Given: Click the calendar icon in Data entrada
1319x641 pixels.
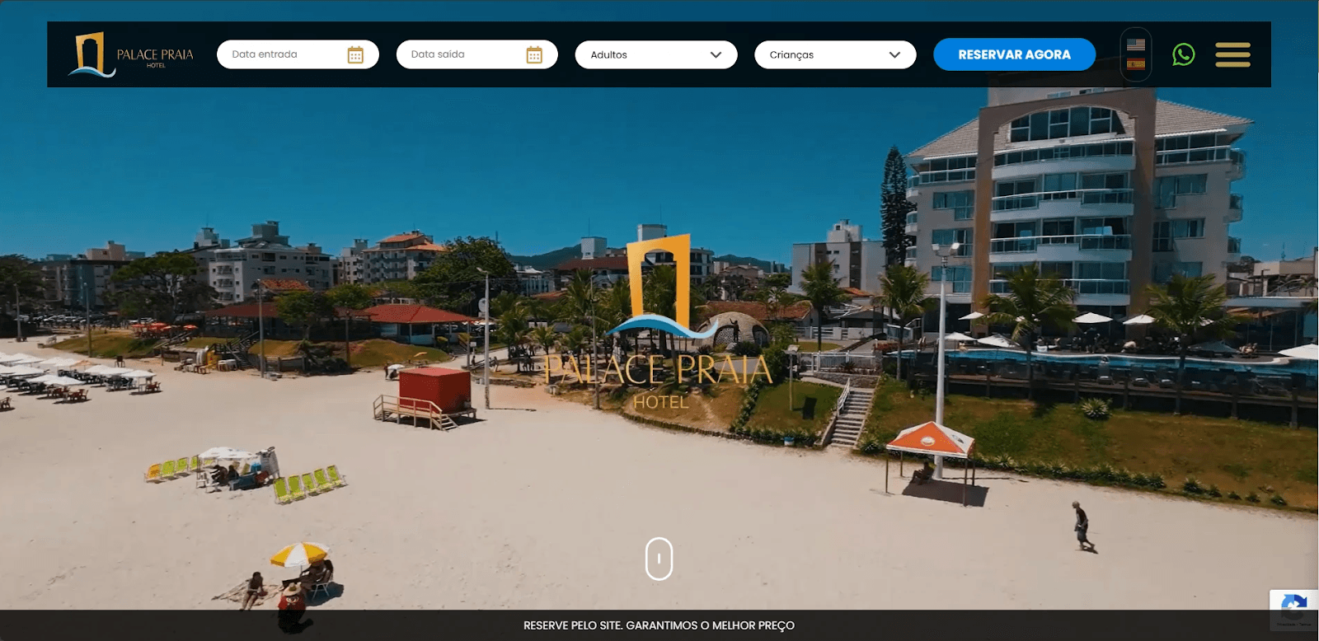Looking at the screenshot, I should 355,54.
